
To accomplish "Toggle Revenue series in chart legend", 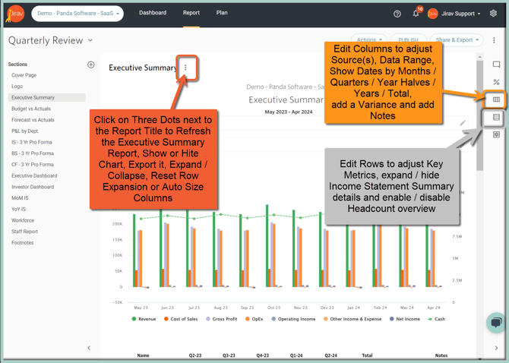I will click(143, 319).
